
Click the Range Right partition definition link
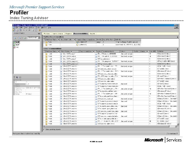point(127,42)
